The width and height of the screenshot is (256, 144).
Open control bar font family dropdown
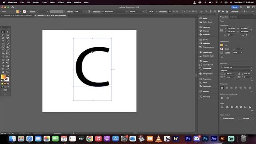(x=127, y=12)
